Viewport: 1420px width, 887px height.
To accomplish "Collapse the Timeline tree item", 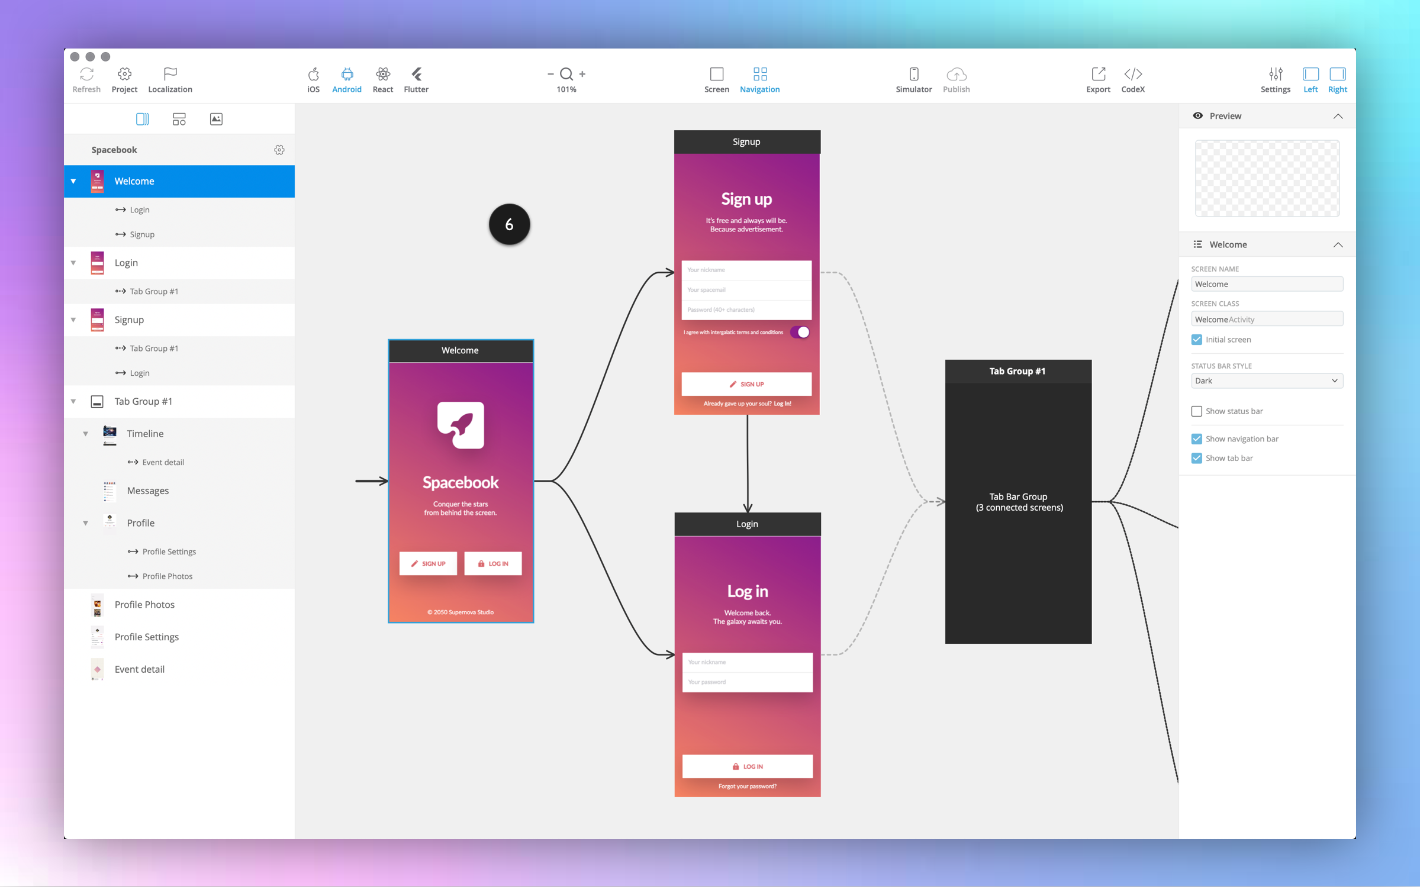I will [86, 434].
